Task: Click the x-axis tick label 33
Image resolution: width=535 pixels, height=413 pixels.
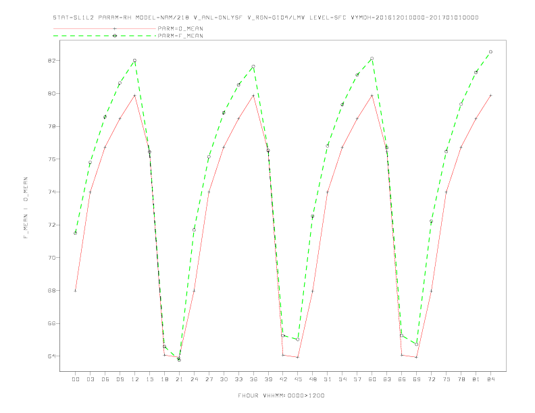Action: [x=238, y=379]
